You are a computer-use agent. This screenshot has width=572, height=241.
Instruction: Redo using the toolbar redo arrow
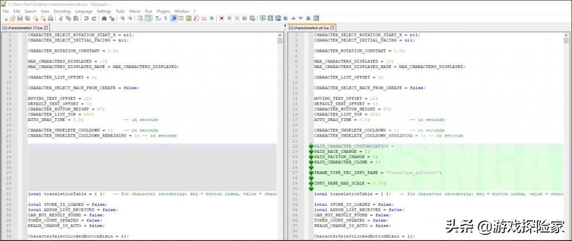point(94,18)
